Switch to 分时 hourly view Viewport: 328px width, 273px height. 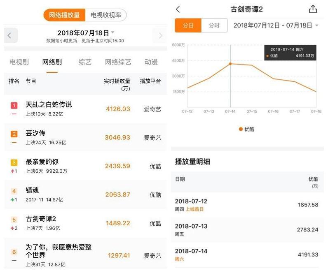tap(214, 25)
